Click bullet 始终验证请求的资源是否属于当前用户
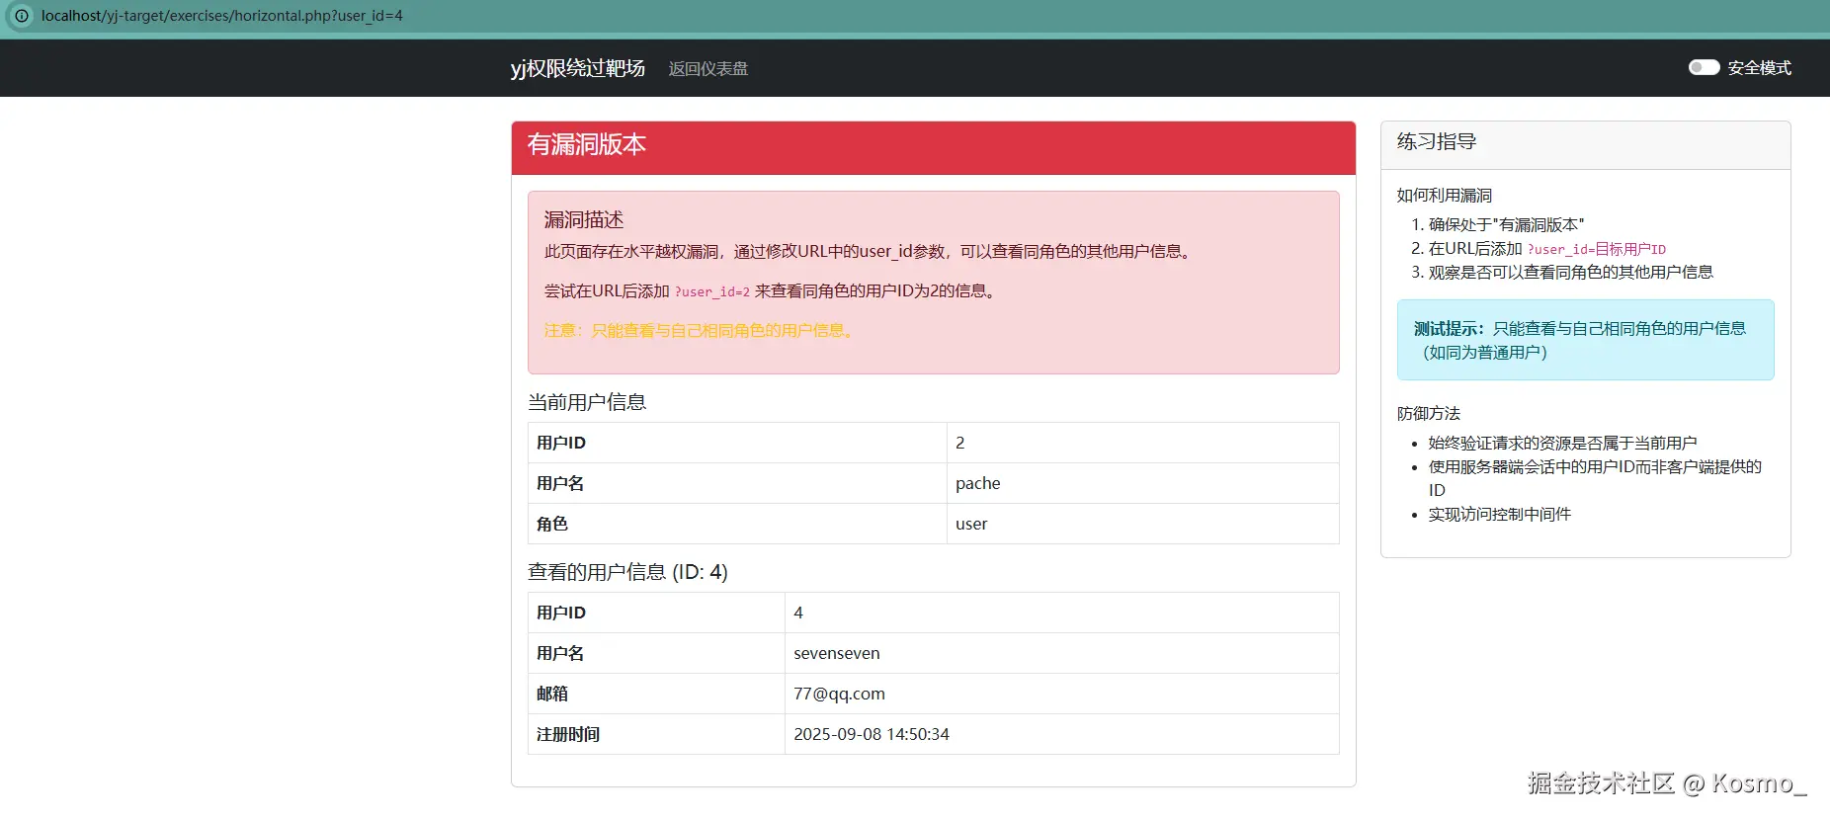This screenshot has height=820, width=1830. tap(1562, 443)
